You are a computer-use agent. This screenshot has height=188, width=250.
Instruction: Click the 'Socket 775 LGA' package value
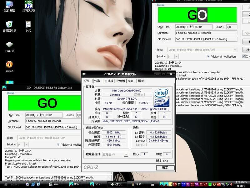[127, 99]
